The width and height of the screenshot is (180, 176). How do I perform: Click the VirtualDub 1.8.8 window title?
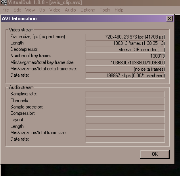point(45,2)
